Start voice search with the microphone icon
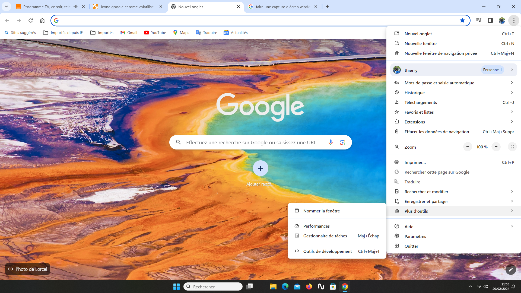521x293 pixels. pos(331,142)
